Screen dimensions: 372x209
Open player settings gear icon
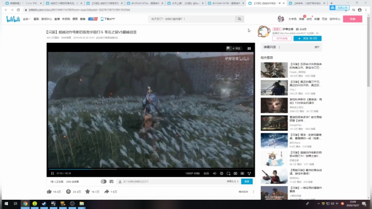(221, 173)
